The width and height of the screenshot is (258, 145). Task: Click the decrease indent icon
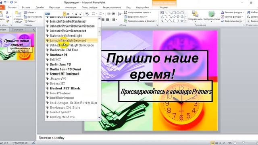coord(109,14)
